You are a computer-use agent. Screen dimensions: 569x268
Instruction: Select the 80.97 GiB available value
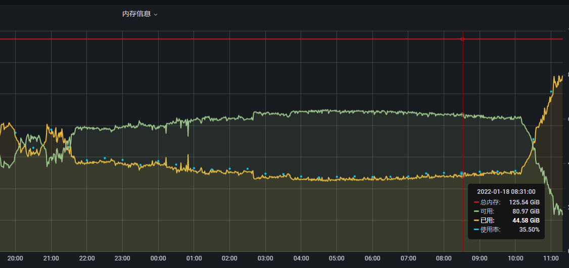[526, 211]
